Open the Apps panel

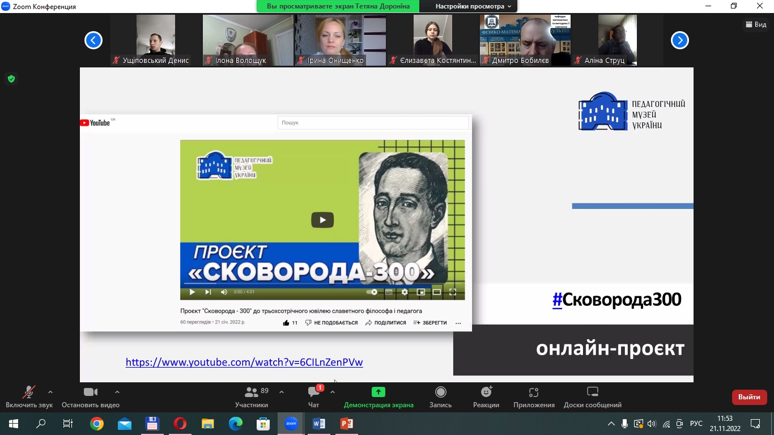pyautogui.click(x=533, y=397)
